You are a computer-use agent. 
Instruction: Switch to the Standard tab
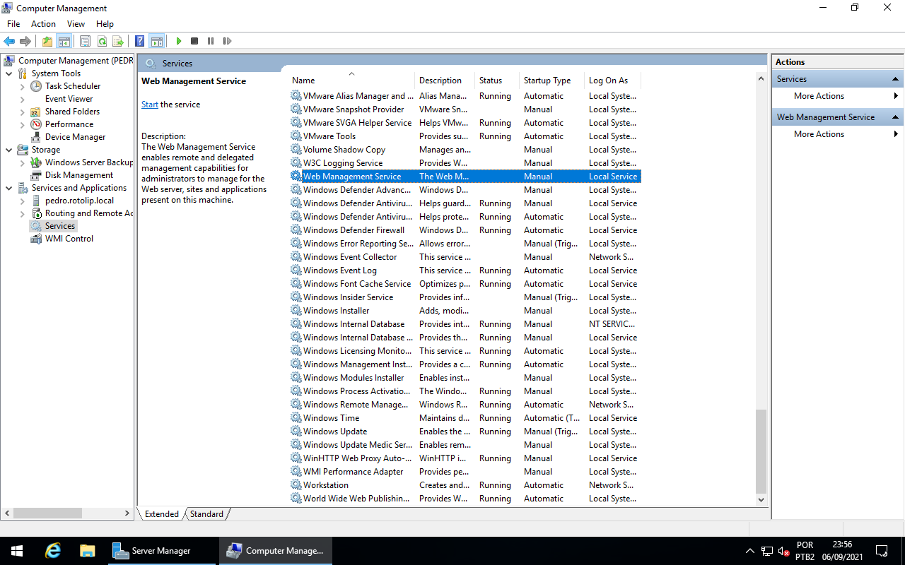click(206, 514)
